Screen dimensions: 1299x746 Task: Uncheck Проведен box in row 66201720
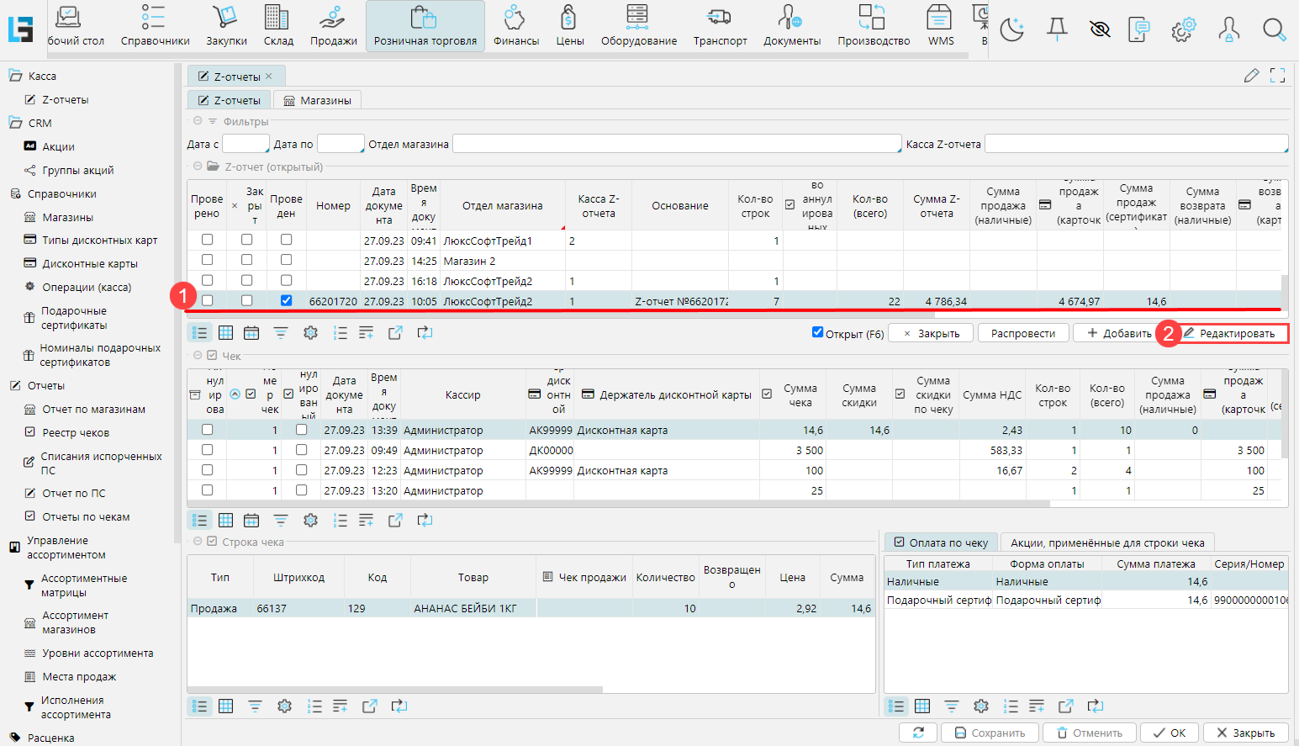[286, 300]
